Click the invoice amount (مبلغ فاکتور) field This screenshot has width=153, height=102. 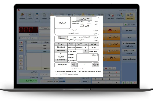[28, 75]
